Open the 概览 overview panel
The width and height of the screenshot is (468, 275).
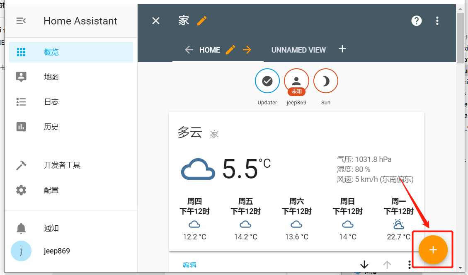[x=71, y=52]
